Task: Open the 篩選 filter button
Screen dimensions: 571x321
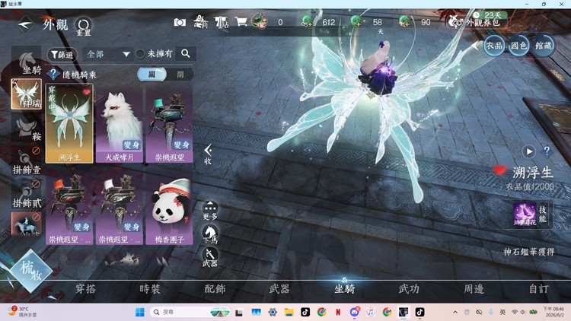Action: pos(62,55)
